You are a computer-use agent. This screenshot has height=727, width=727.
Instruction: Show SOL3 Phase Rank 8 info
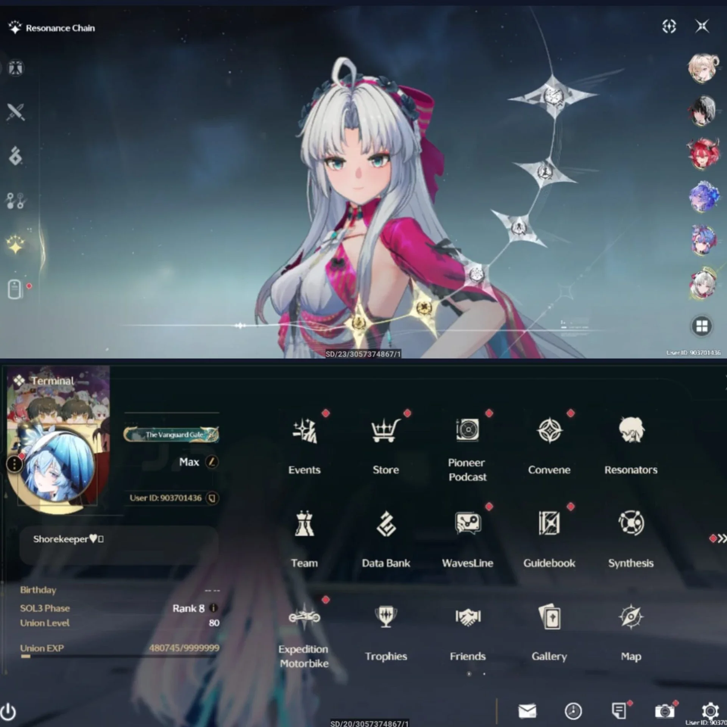[x=214, y=608]
